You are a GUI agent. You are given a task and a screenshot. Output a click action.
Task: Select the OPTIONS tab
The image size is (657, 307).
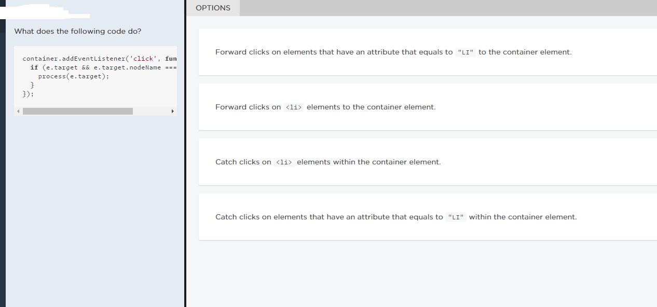point(213,8)
